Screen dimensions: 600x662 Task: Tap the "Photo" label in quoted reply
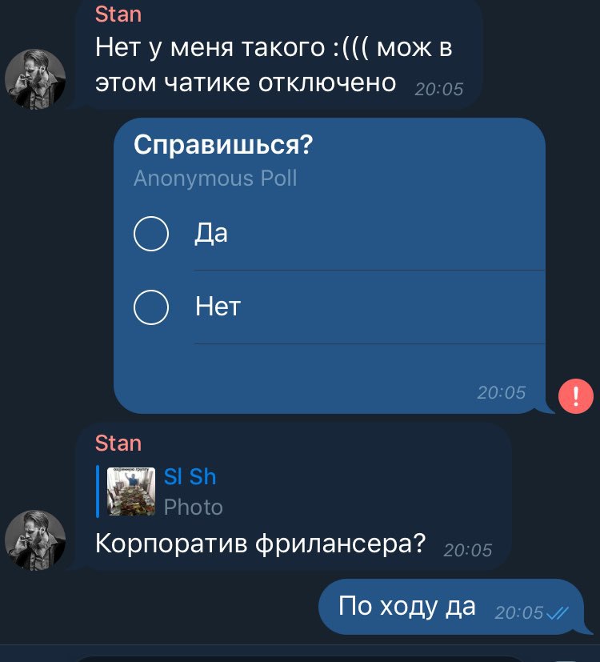[x=194, y=507]
